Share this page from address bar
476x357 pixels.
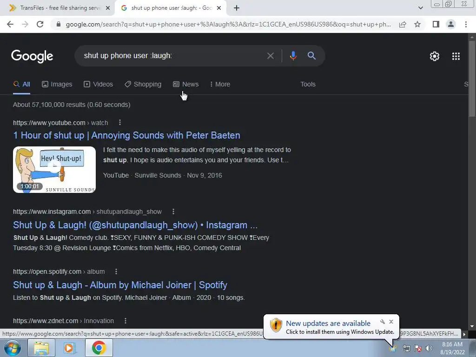click(403, 24)
